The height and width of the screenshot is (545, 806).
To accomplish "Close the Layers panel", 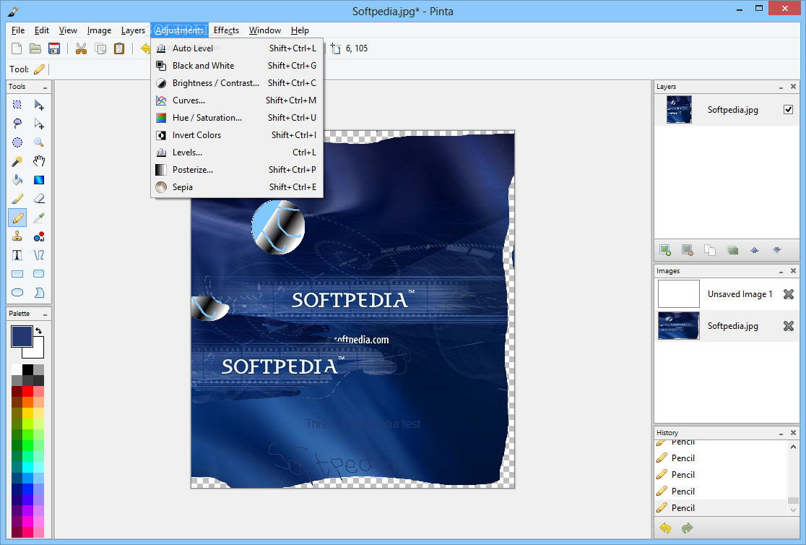I will pos(793,87).
